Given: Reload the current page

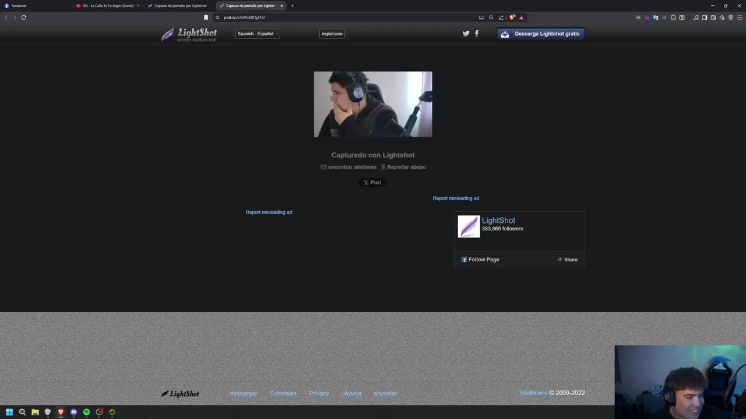Looking at the screenshot, I should [x=24, y=17].
